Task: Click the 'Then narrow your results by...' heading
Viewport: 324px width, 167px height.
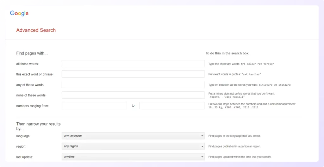Action: (x=38, y=126)
